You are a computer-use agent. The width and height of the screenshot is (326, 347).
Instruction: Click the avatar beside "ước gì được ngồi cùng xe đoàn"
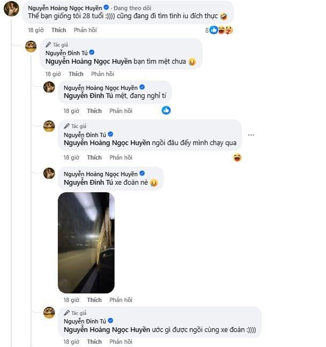49,313
